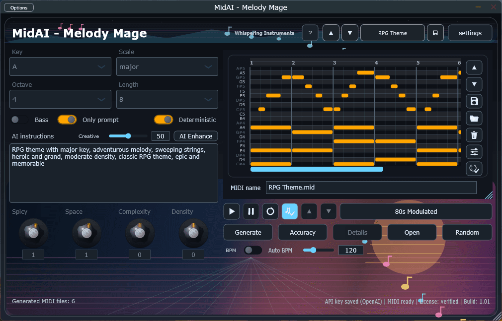Select previous preset with up arrow beside RPG Theme

[x=331, y=33]
